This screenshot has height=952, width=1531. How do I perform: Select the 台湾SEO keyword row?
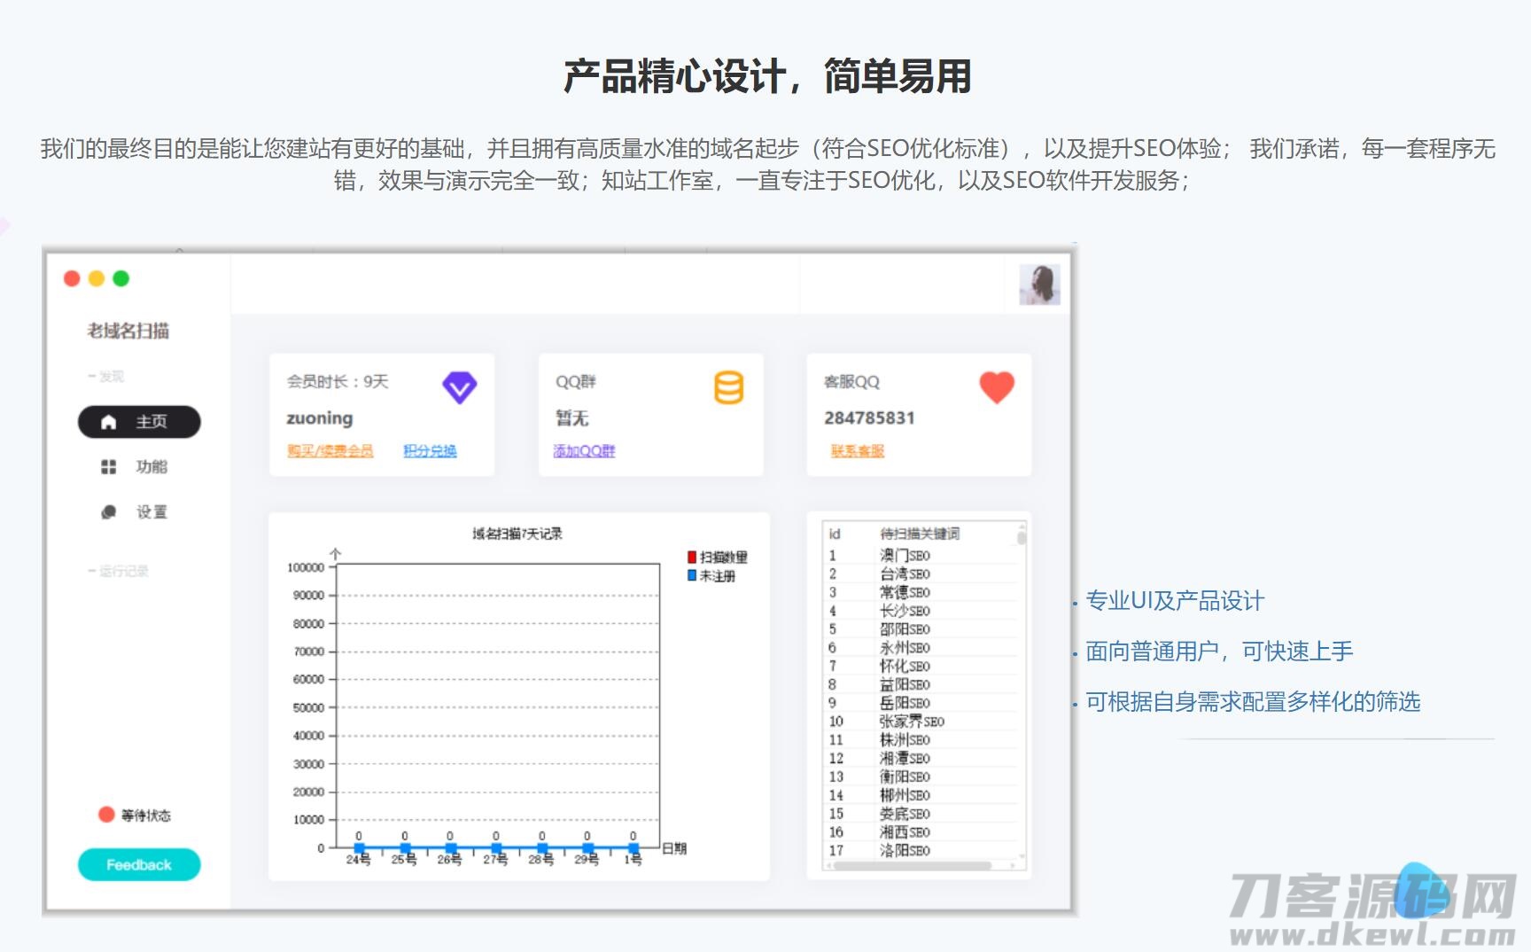tap(920, 574)
